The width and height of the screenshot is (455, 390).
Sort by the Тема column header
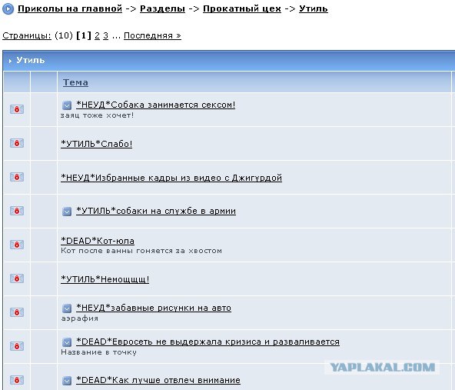point(75,82)
